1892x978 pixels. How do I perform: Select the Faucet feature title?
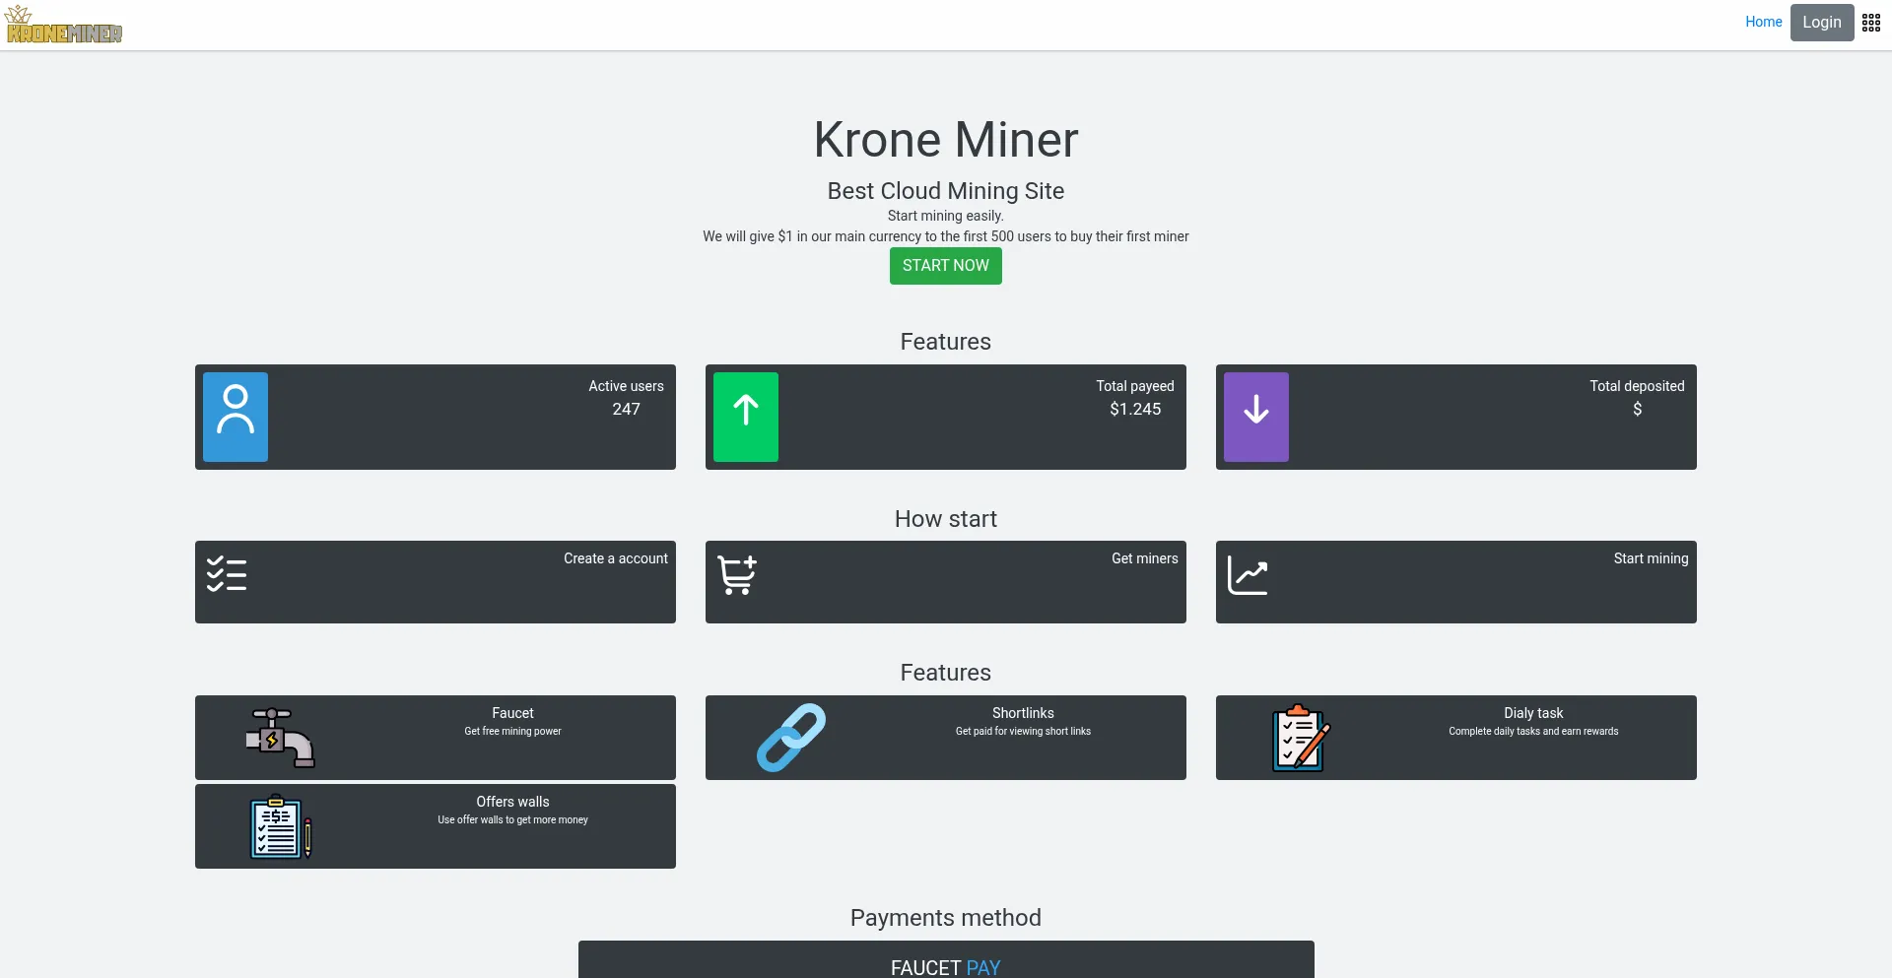(512, 713)
